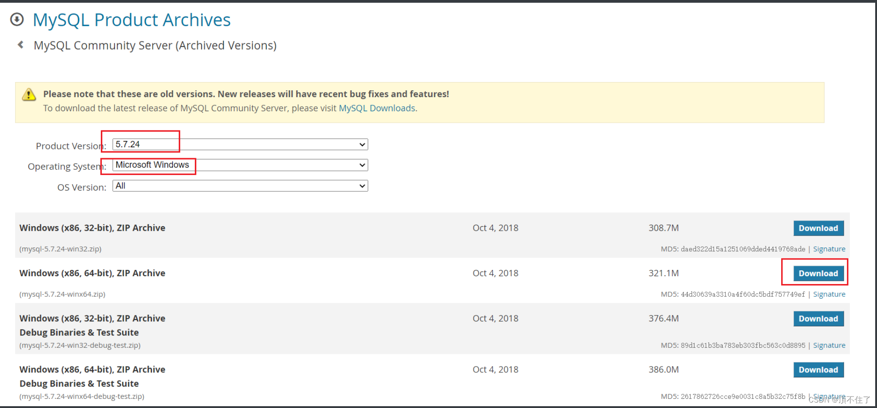Follow the MySQL Downloads link in the notice

click(377, 108)
